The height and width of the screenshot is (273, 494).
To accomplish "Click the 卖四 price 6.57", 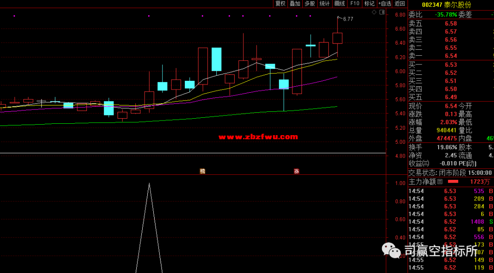I will (x=451, y=31).
